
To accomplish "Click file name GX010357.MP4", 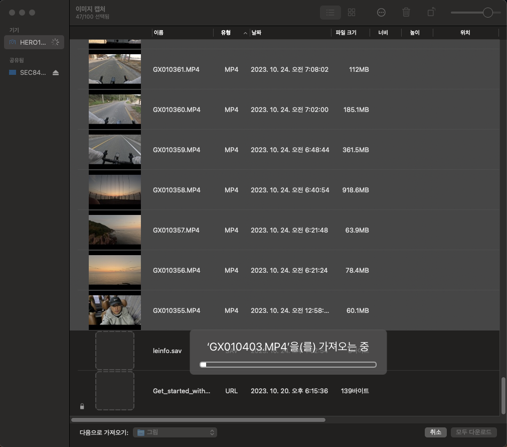I will point(176,230).
